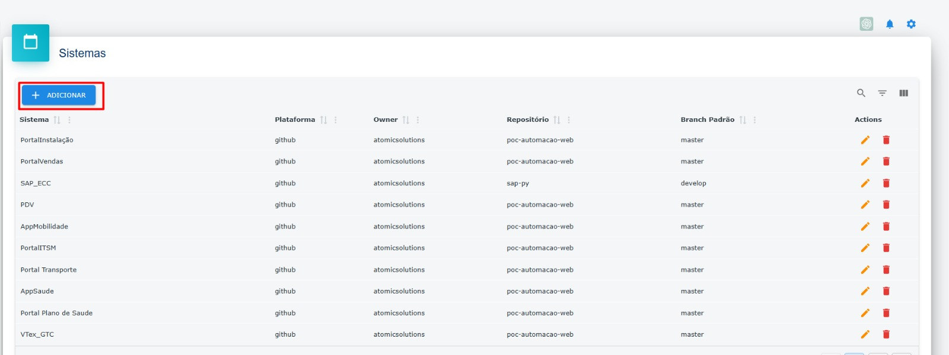Select the VTex_GTC system name
This screenshot has width=949, height=355.
(x=37, y=334)
